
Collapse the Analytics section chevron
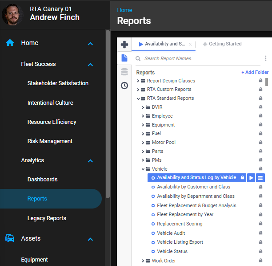click(x=90, y=161)
